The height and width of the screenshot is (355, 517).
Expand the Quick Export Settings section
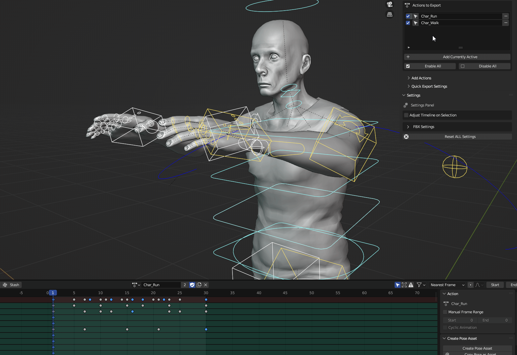tap(429, 86)
